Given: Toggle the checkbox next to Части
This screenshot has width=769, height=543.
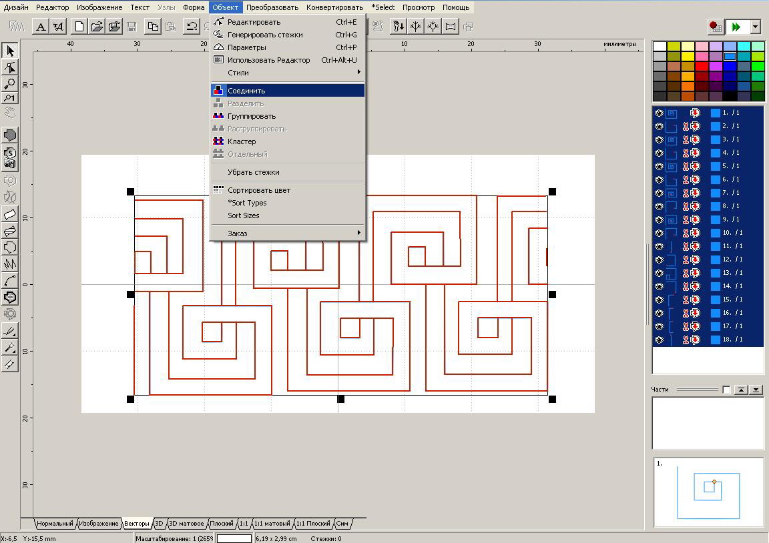Looking at the screenshot, I should pos(726,390).
